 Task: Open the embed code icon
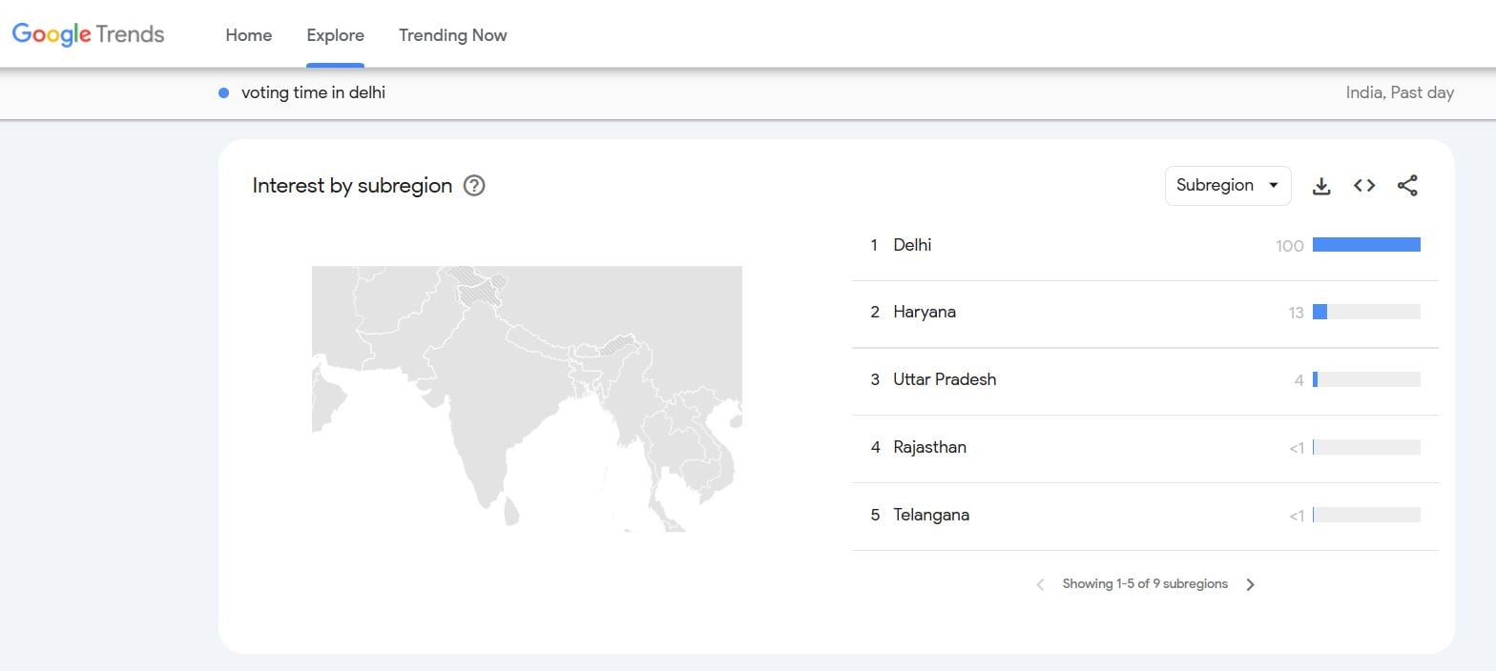click(x=1364, y=186)
